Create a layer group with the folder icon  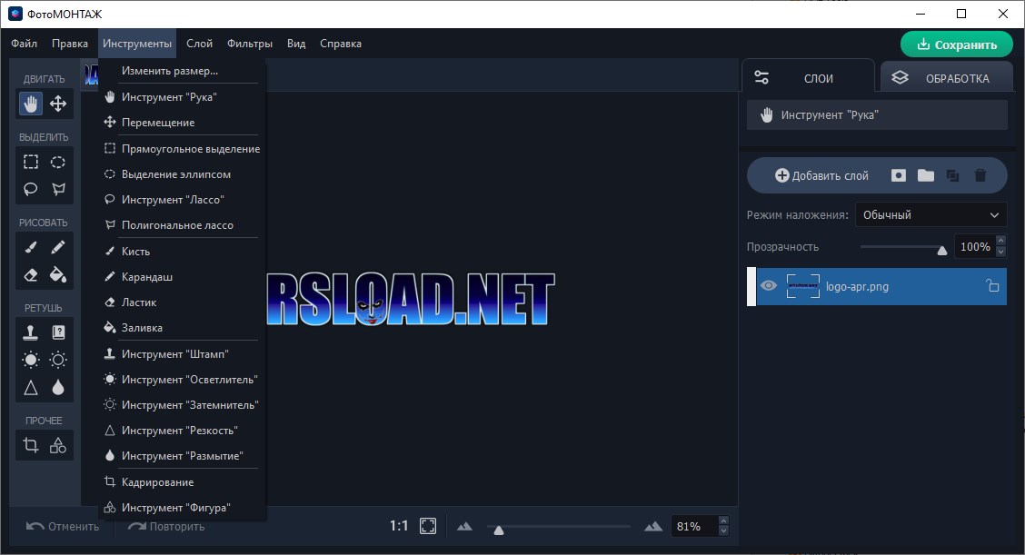pyautogui.click(x=926, y=175)
